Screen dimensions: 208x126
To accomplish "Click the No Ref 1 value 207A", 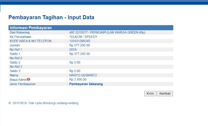I will click(73, 50).
